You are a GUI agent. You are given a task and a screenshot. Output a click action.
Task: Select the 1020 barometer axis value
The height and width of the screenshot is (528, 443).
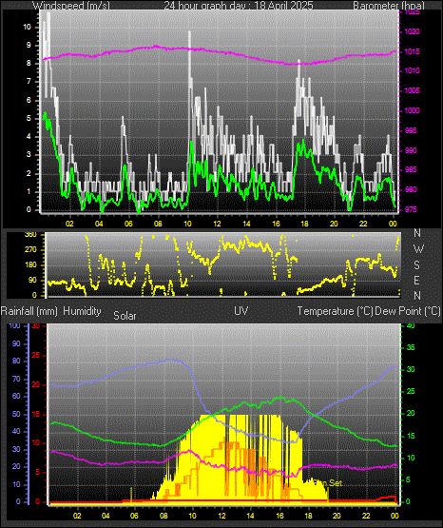pos(412,32)
